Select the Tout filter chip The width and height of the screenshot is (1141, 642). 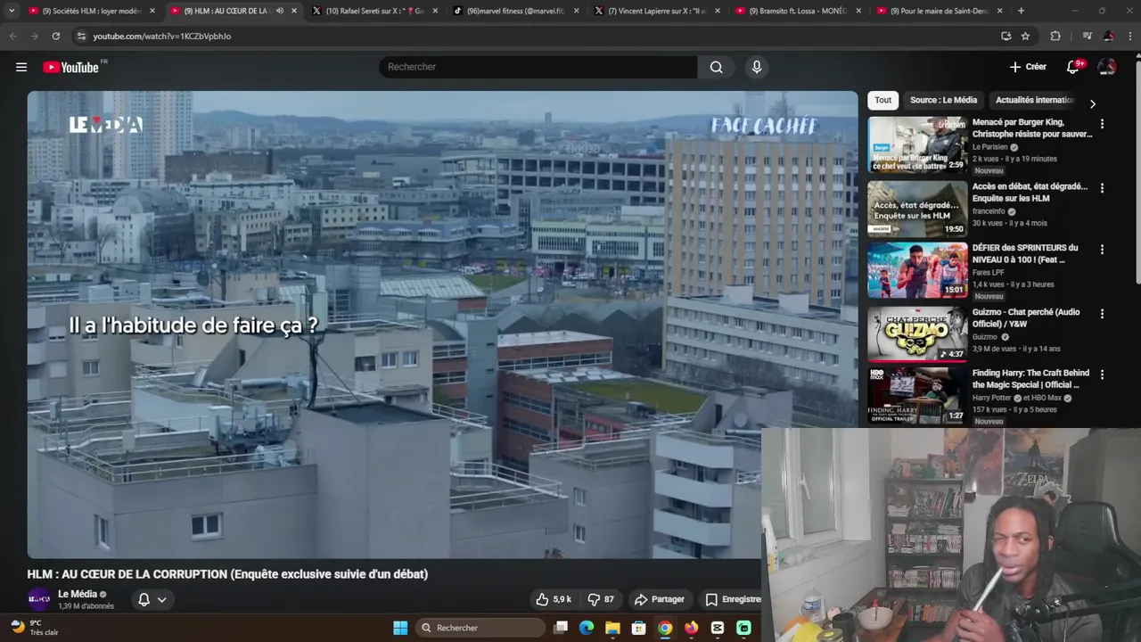pyautogui.click(x=882, y=100)
